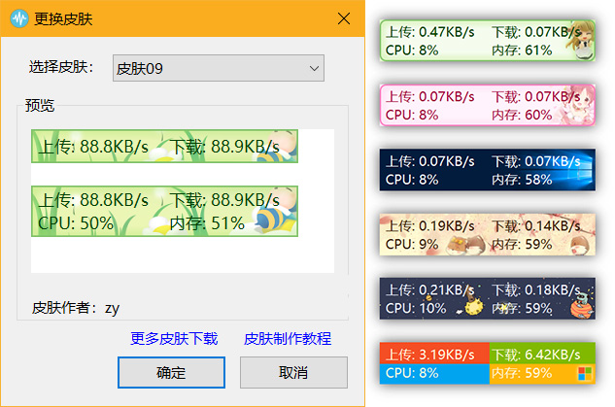Viewport: 615px width, 407px height.
Task: Click the pink skin showing 内存: 60%
Action: [x=488, y=105]
